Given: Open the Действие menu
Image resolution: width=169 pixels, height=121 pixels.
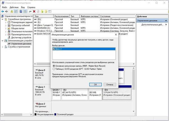Looking at the screenshot, I should coord(14,7).
